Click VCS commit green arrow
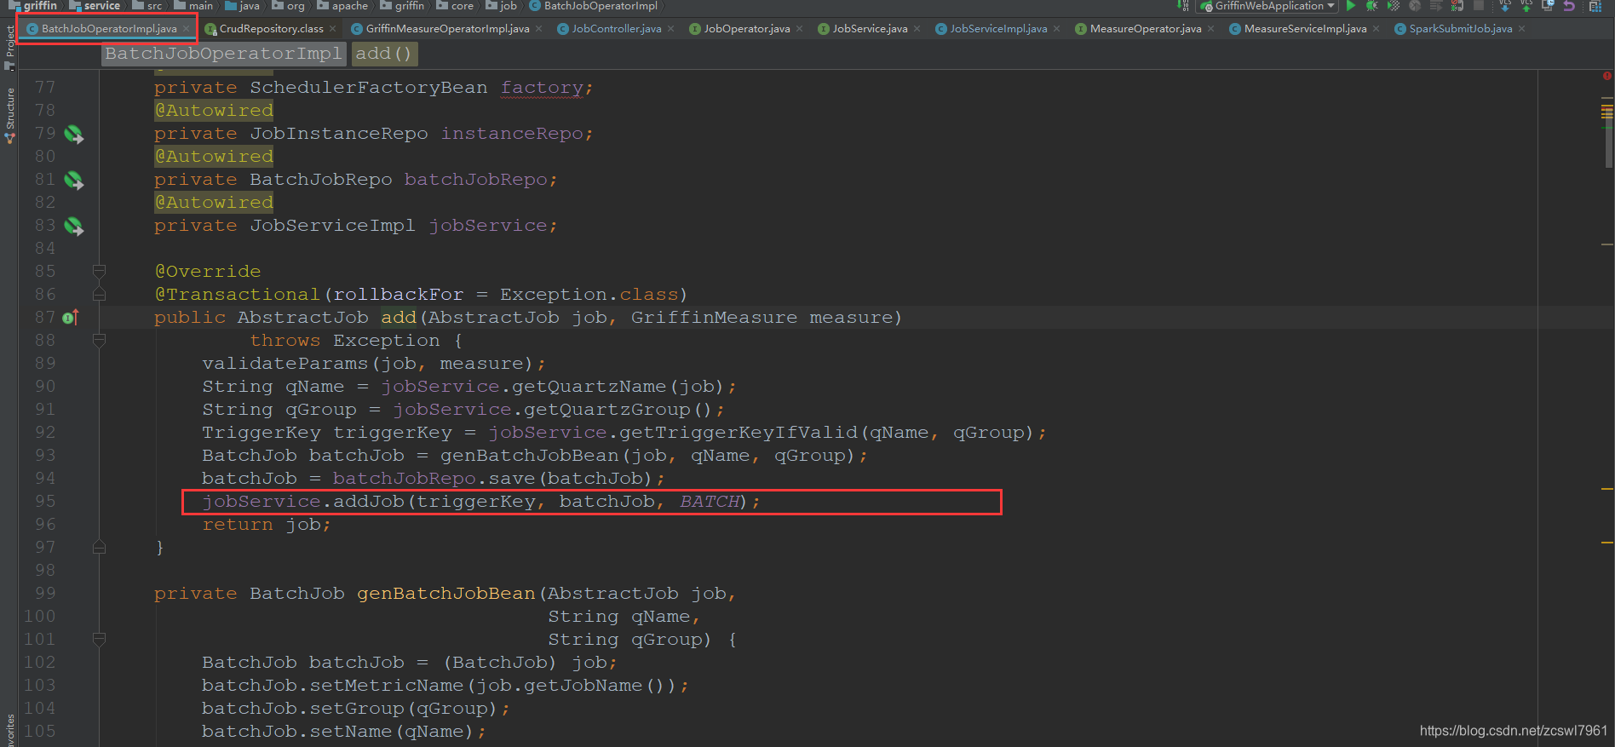Screen dimensions: 1615x747 click(x=1526, y=5)
